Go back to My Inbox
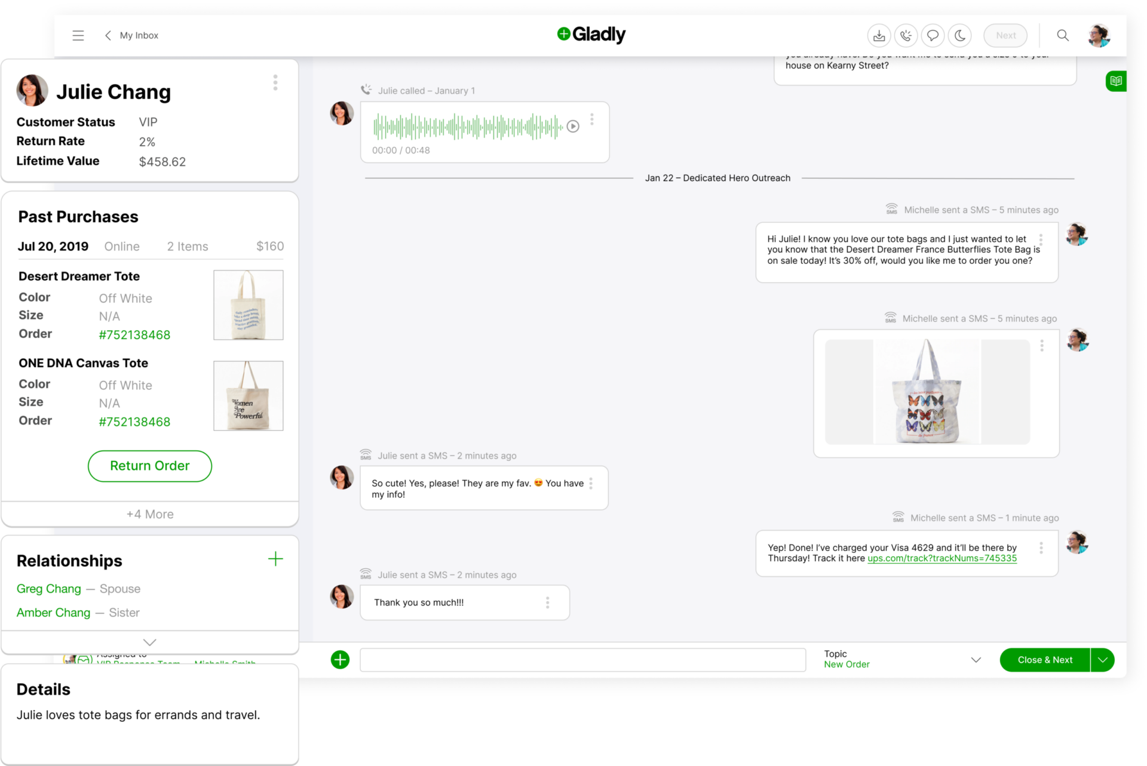 (x=131, y=35)
